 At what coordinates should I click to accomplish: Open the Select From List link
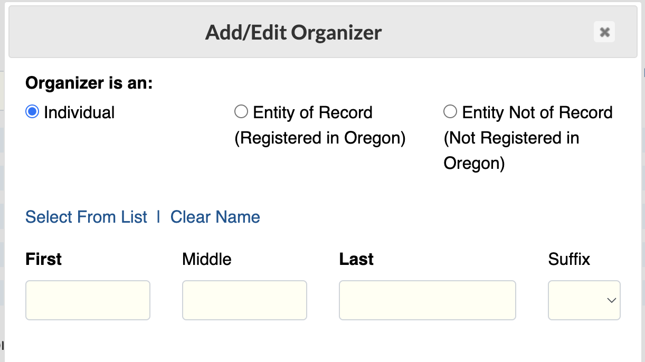[x=87, y=217]
